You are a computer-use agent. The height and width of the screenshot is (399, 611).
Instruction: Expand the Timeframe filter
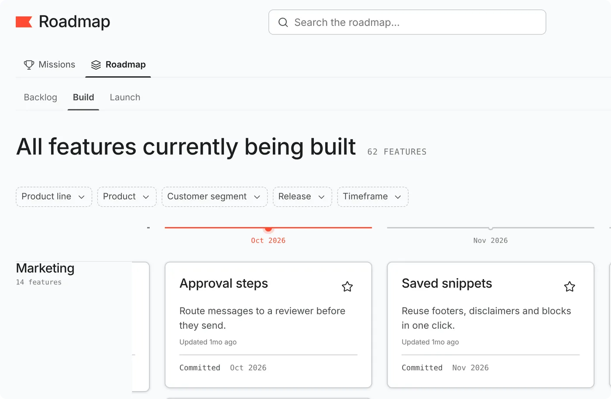pyautogui.click(x=373, y=197)
